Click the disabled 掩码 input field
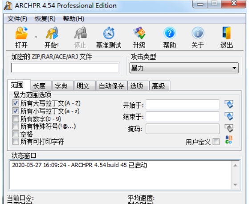249x204 pixels. coord(183,129)
